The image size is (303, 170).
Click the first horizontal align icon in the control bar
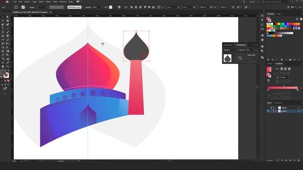click(132, 7)
